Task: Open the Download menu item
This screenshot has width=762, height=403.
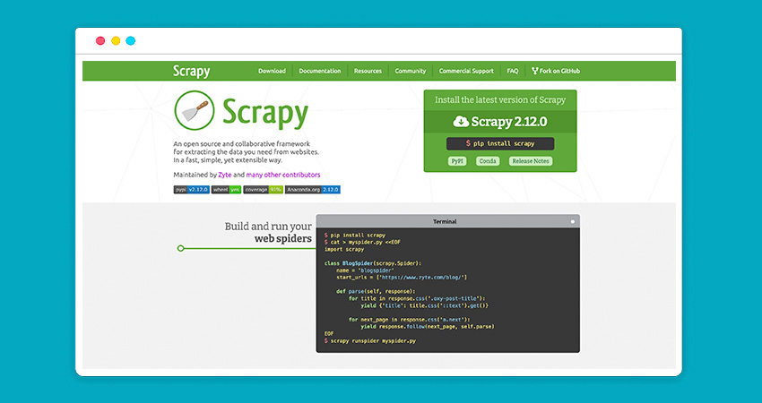Action: (272, 71)
